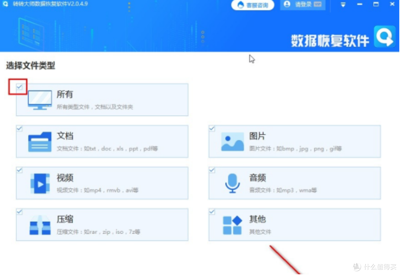
Task: Select the 其他 title text
Action: point(257,219)
